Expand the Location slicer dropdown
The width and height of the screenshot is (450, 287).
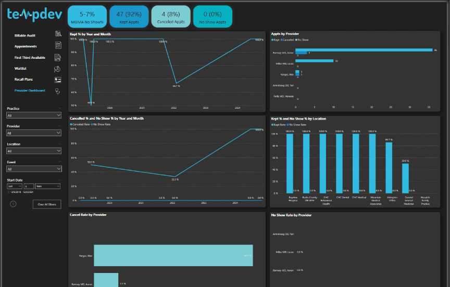click(x=34, y=151)
